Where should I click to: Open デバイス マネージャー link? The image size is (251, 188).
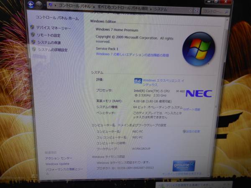[54, 28]
